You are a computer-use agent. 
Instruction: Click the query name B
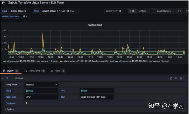pos(7,78)
